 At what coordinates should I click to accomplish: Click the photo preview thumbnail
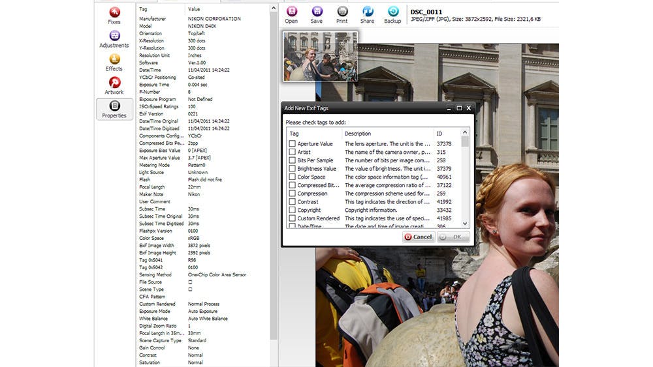click(x=320, y=57)
